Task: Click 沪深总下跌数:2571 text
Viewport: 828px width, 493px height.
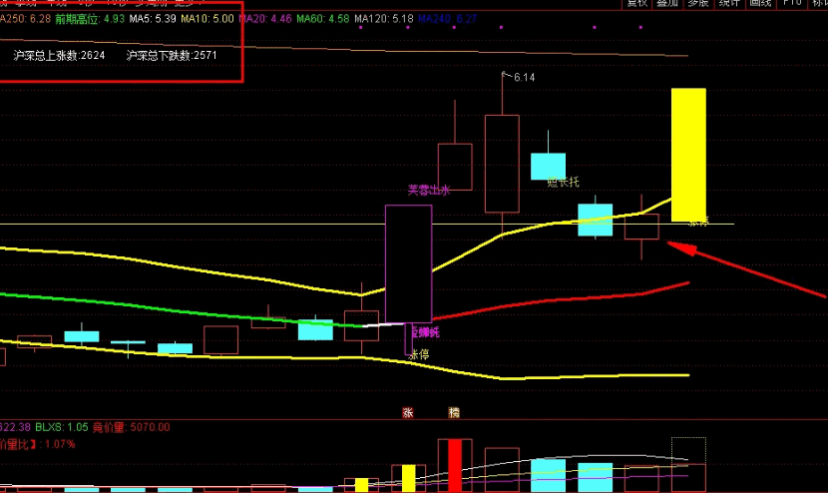Action: click(172, 56)
